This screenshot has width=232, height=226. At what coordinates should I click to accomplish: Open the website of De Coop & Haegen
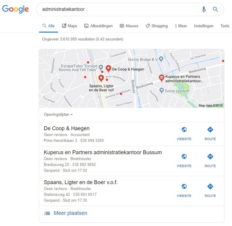point(184,134)
